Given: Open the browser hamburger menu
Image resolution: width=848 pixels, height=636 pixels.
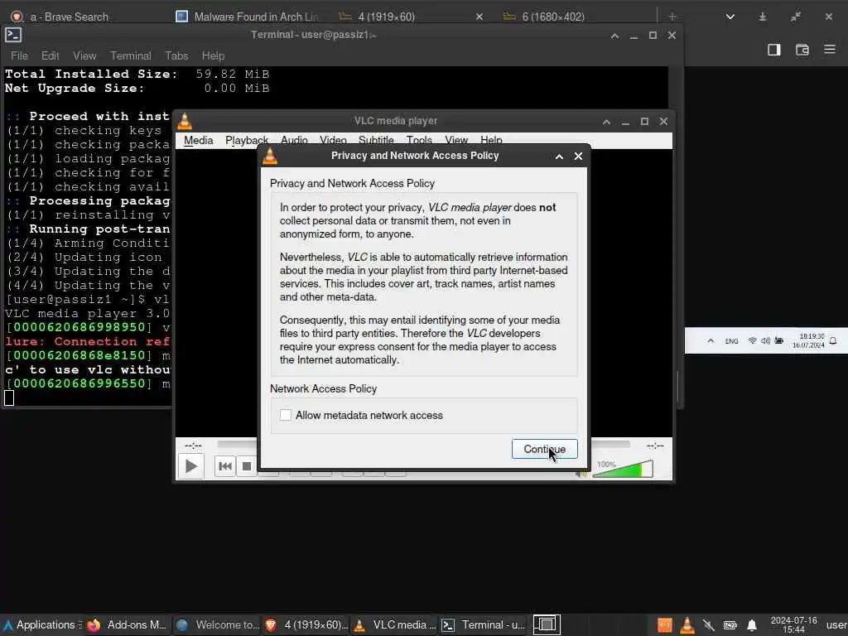Looking at the screenshot, I should (x=830, y=49).
